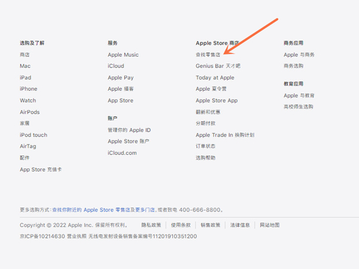This screenshot has height=269, width=359.
Task: Open 管理你的 Apple ID link
Action: pos(129,130)
